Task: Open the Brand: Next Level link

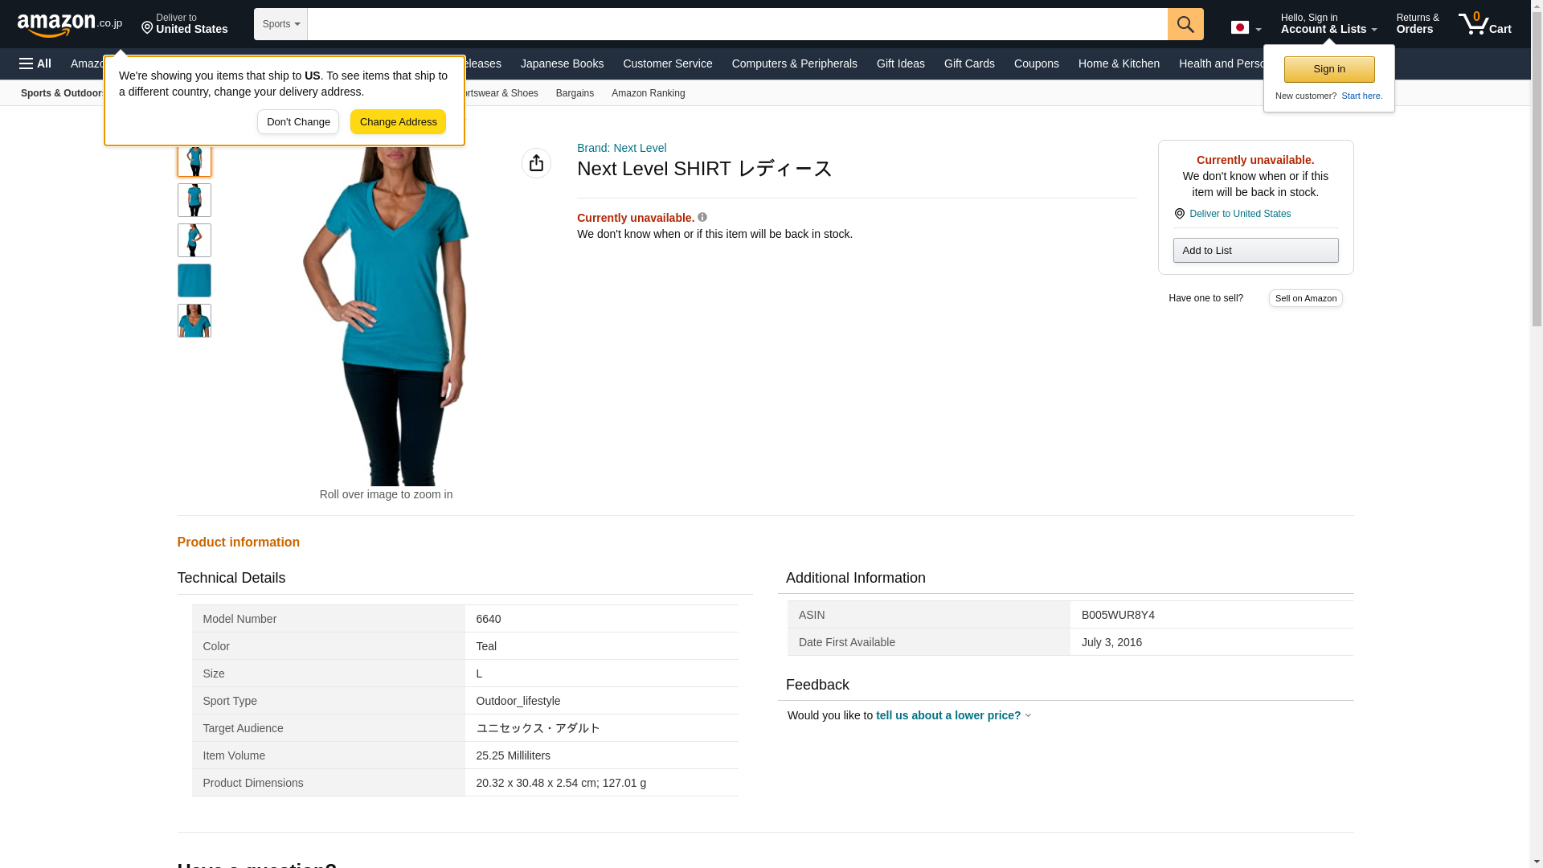Action: [621, 148]
